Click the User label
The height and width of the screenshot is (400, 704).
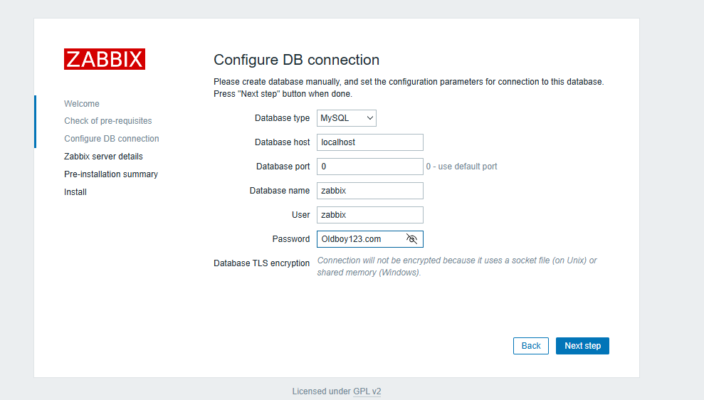(301, 215)
